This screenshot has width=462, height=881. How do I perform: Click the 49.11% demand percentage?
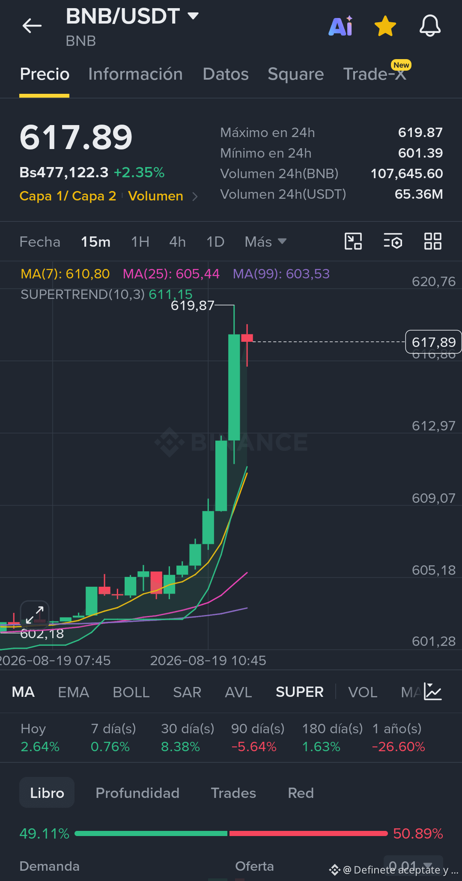pos(45,833)
